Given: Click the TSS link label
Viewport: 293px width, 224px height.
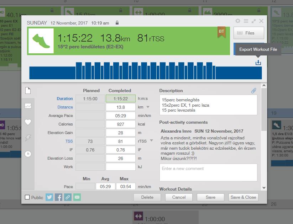Looking at the screenshot, I should (x=69, y=141).
